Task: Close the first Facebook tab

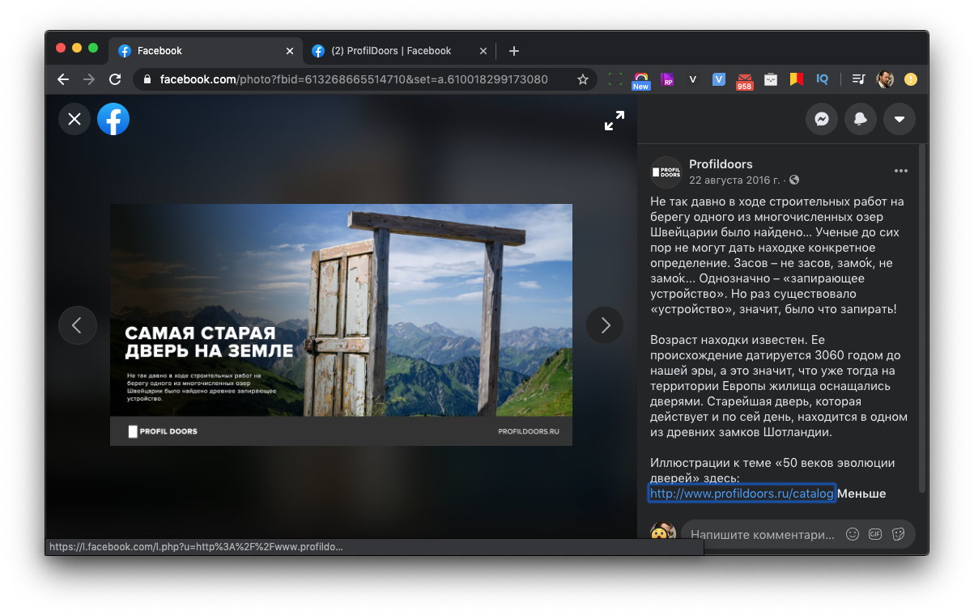Action: click(290, 51)
